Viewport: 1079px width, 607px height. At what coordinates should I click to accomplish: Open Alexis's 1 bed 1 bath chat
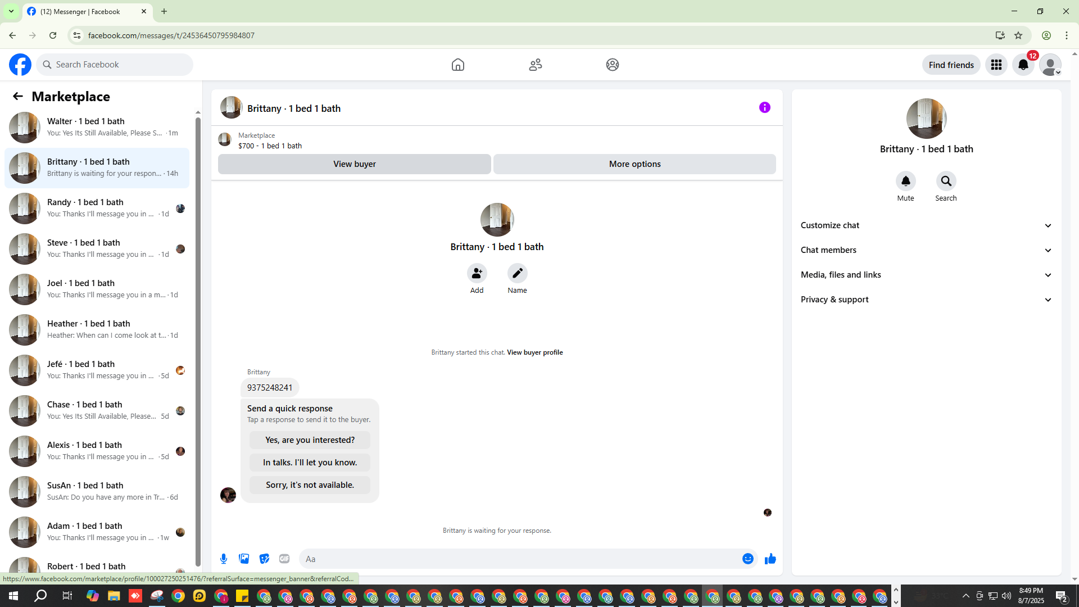[x=97, y=451]
